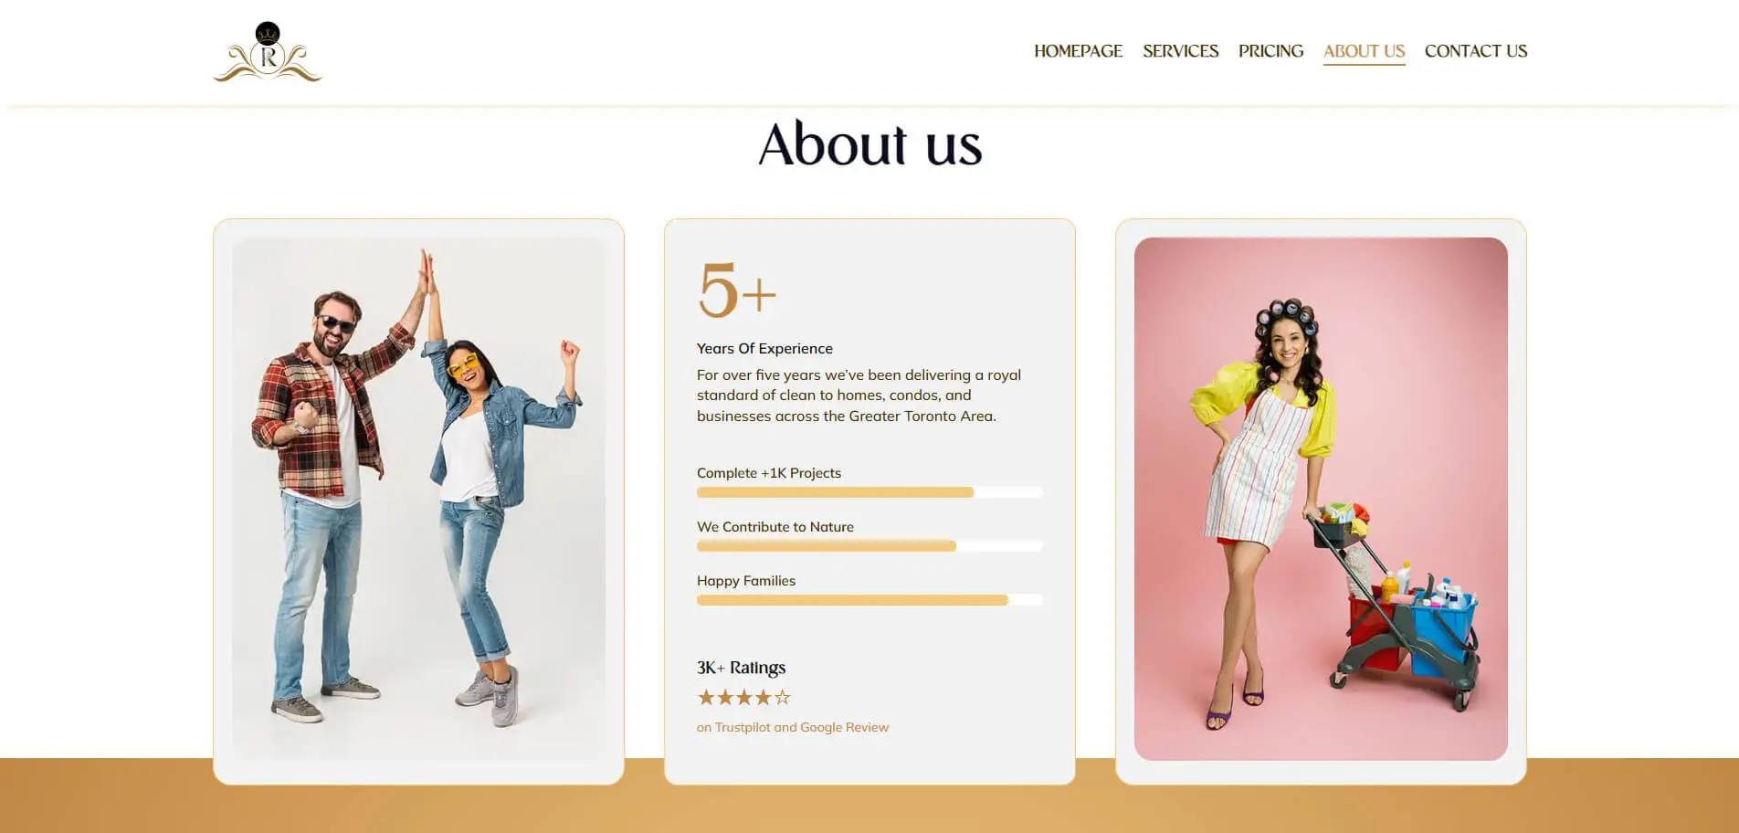Open the Trustpilot and Google Review link

(793, 728)
